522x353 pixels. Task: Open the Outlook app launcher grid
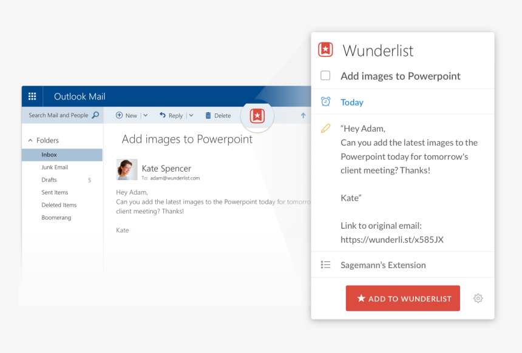pos(32,96)
